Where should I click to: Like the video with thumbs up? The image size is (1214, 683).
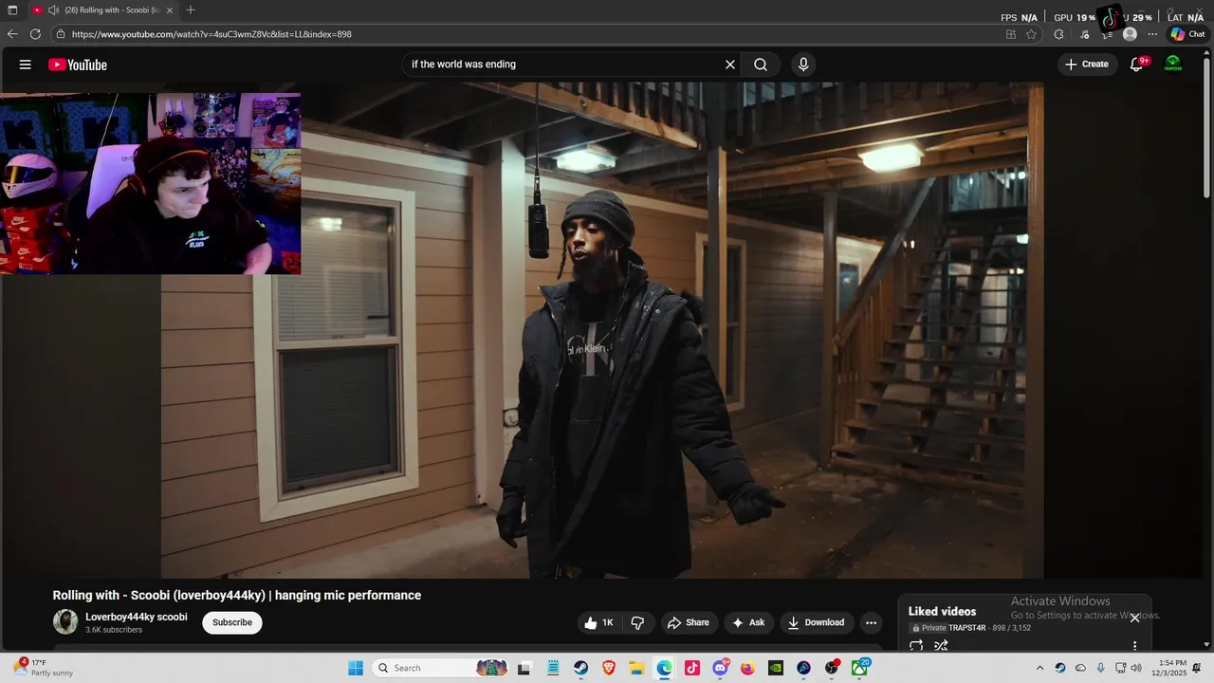[599, 622]
